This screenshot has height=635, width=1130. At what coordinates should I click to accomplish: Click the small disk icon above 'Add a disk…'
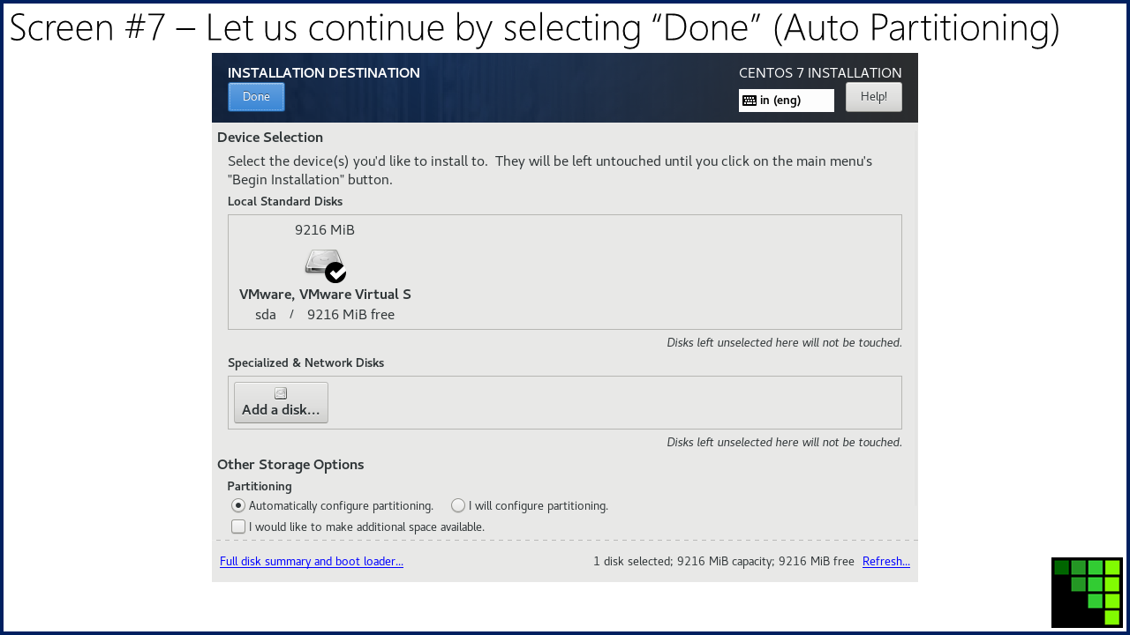[281, 393]
